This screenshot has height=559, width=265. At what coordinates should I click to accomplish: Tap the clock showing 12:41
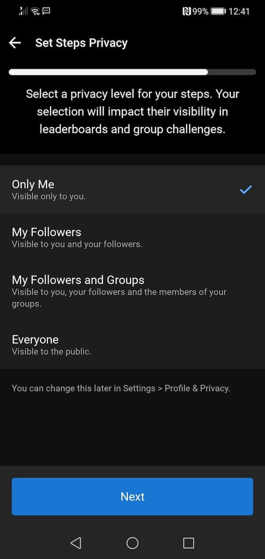pos(239,11)
